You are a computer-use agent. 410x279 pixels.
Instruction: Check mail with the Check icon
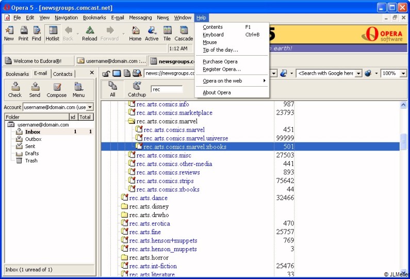tap(15, 90)
